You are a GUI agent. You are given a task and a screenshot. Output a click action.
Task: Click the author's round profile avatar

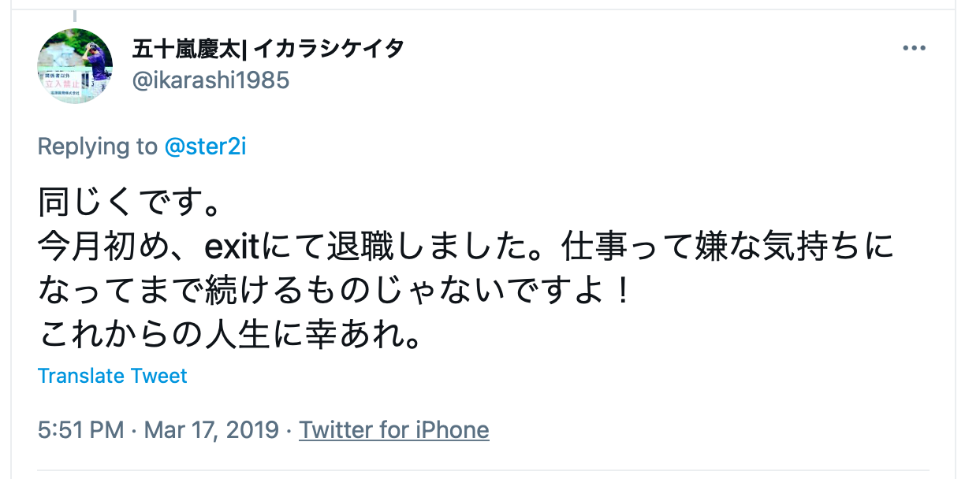pyautogui.click(x=75, y=66)
